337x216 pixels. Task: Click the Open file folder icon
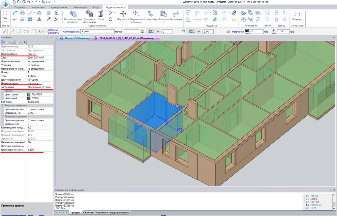19,2
